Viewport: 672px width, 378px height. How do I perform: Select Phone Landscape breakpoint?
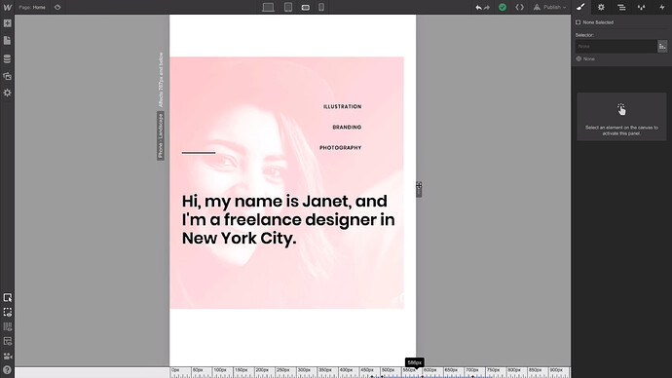(306, 7)
